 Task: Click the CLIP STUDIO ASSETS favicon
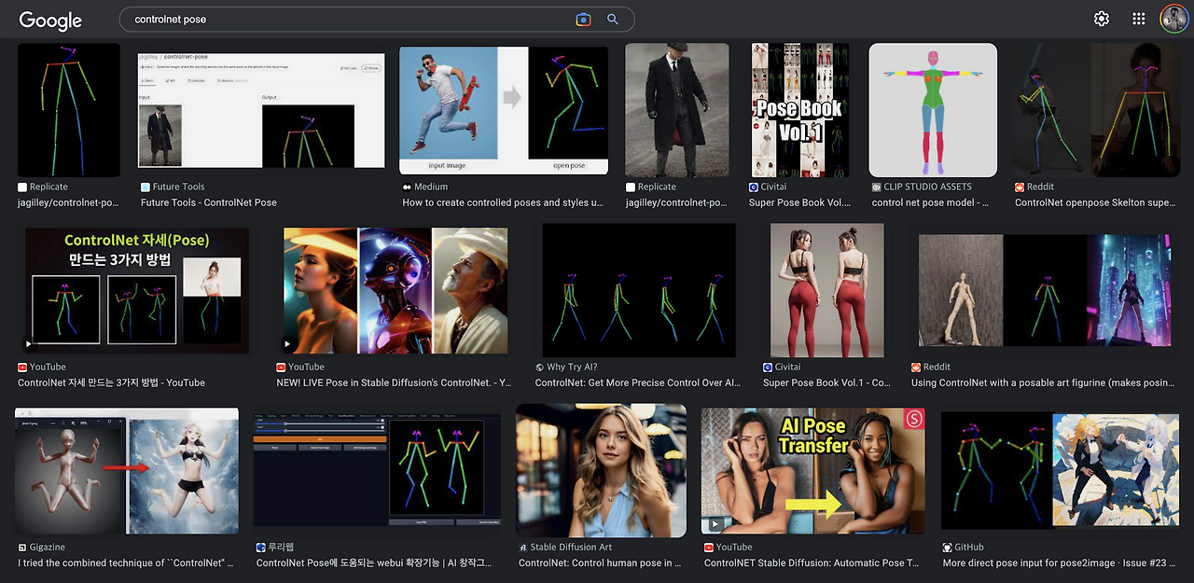[x=877, y=187]
